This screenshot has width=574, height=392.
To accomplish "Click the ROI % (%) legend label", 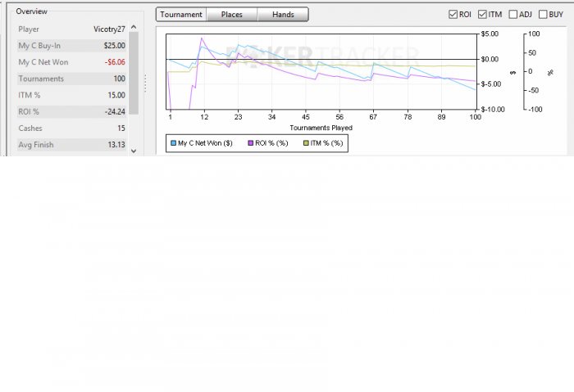I will [x=271, y=143].
